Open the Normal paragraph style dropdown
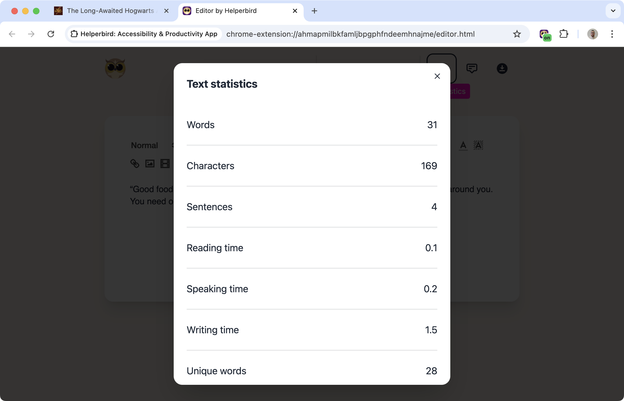 tap(145, 145)
